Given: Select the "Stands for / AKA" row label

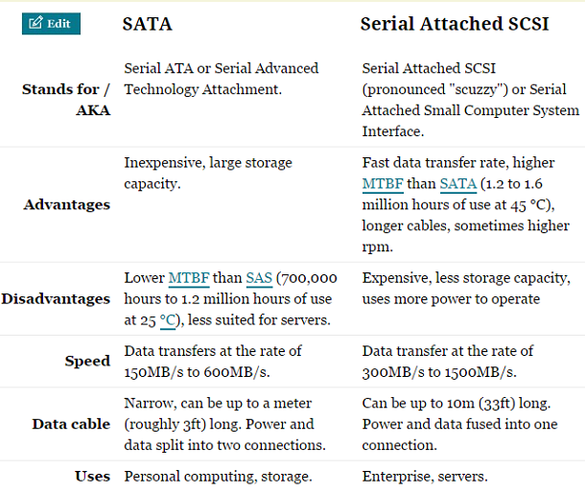Looking at the screenshot, I should (66, 99).
